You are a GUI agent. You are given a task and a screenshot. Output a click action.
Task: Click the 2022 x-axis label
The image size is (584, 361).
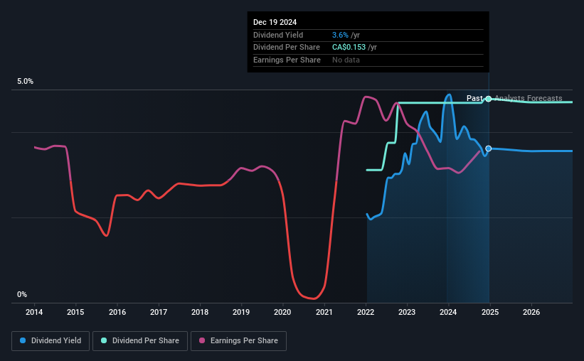click(366, 312)
